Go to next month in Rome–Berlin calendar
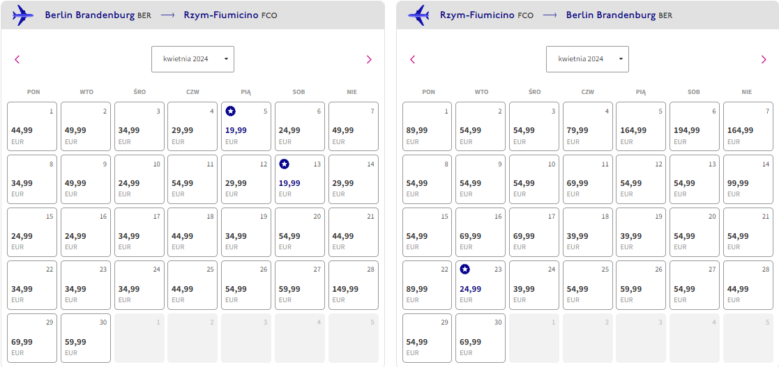 tap(764, 59)
